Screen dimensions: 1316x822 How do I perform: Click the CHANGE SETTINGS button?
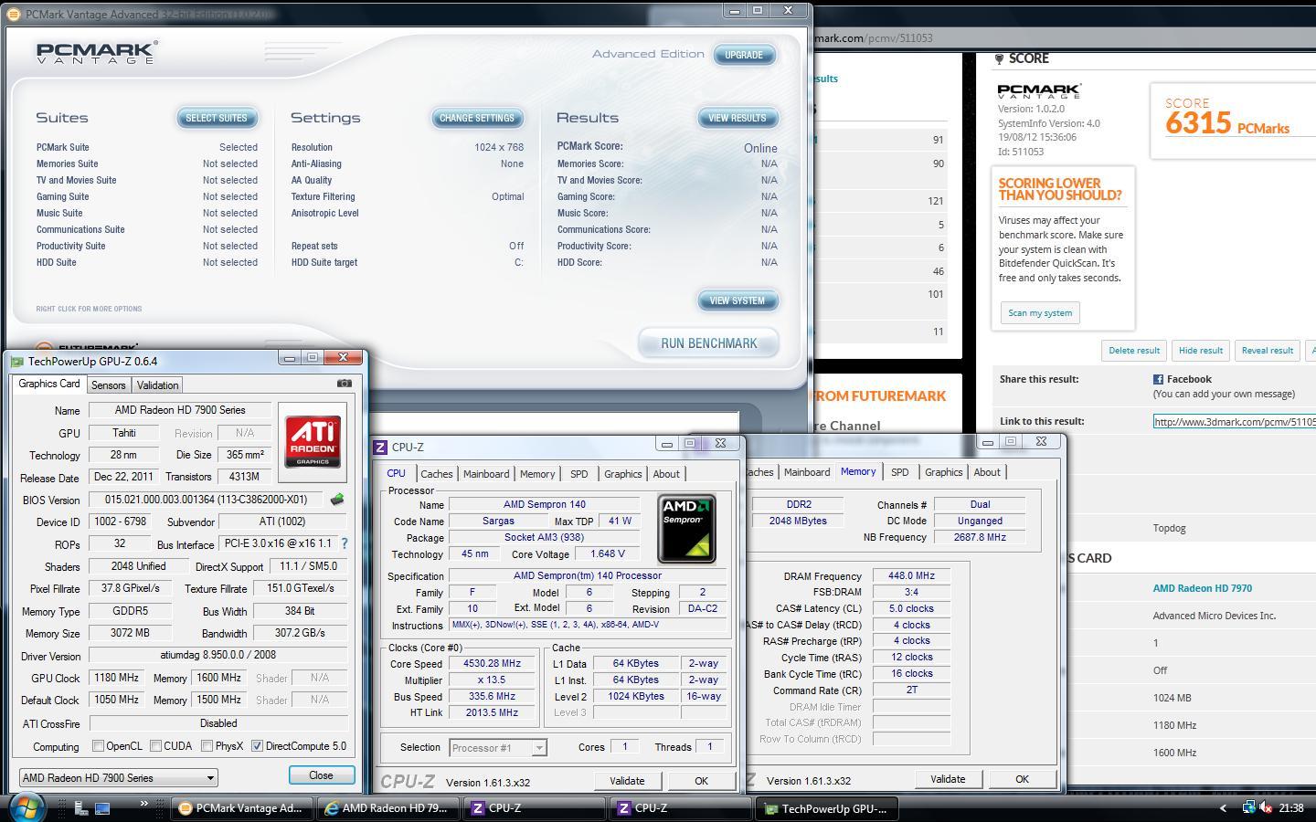[x=476, y=118]
